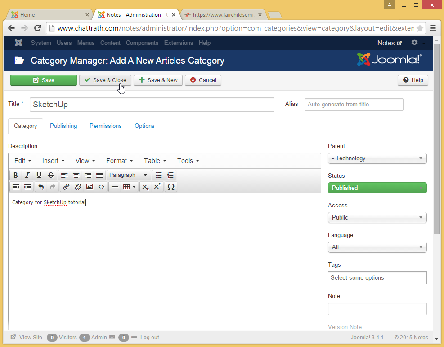Open the Status dropdown showing Published

click(x=377, y=188)
